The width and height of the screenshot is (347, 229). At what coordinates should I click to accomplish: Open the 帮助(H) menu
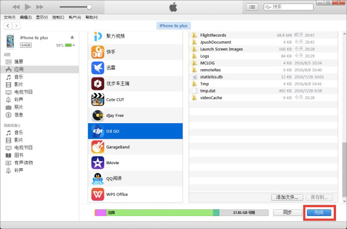coord(91,17)
